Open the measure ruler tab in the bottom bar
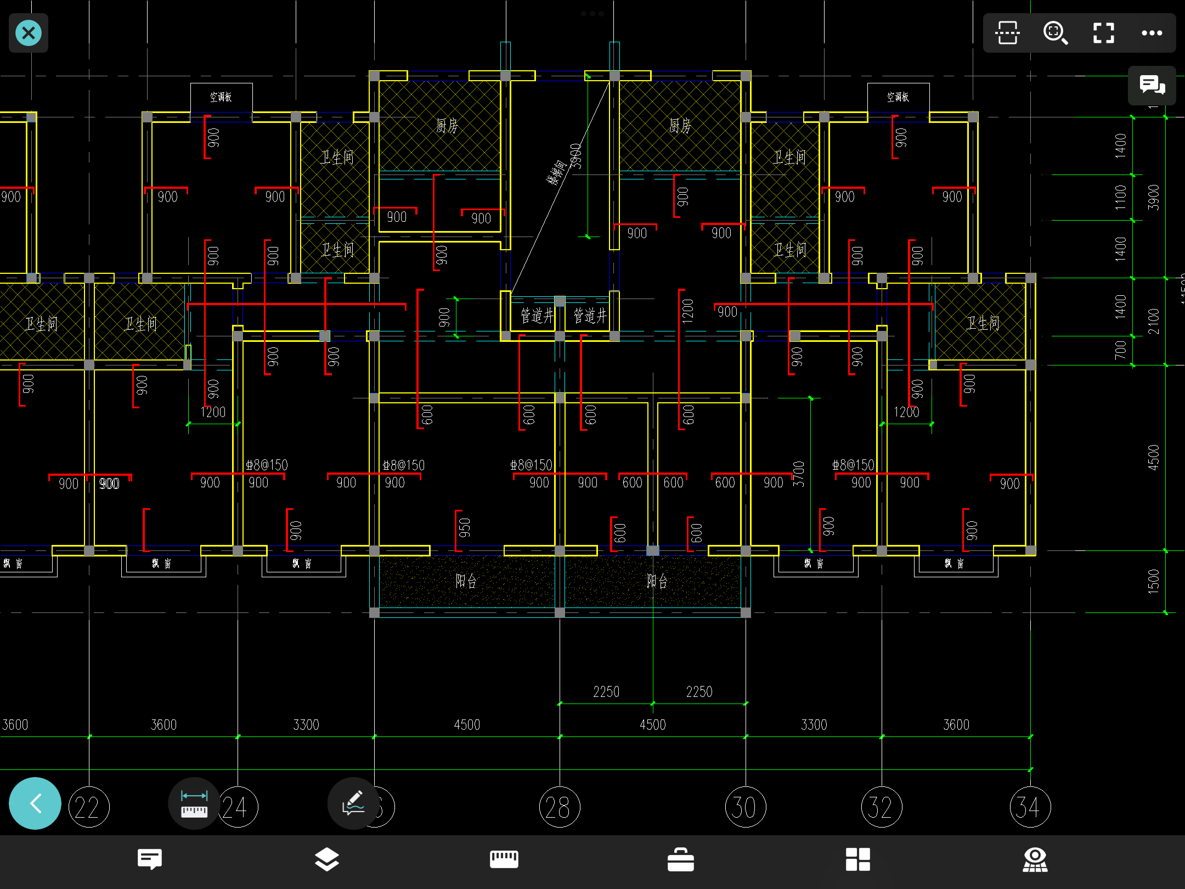The image size is (1185, 889). pyautogui.click(x=504, y=859)
